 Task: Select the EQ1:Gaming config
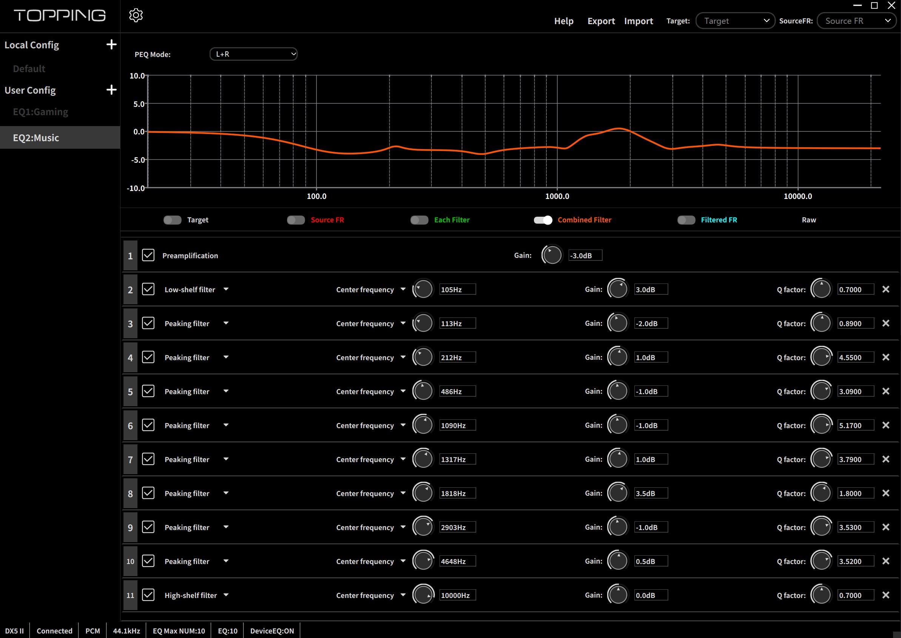tap(40, 112)
